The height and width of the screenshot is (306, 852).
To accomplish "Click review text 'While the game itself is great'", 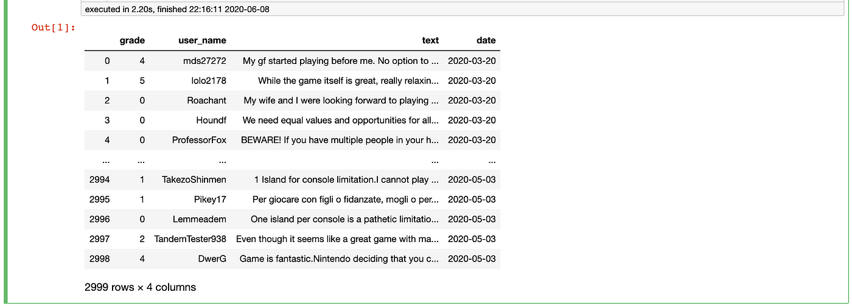I will tap(349, 80).
